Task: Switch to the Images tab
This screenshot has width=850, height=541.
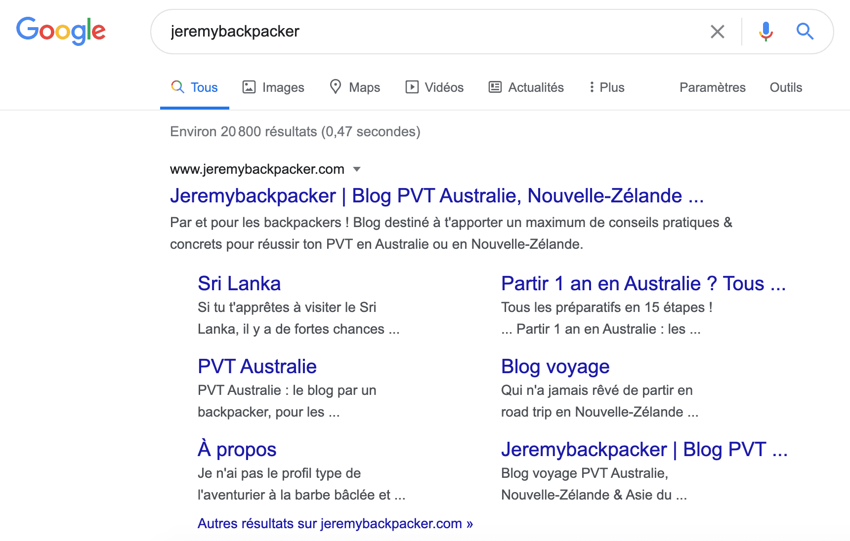Action: pos(273,87)
